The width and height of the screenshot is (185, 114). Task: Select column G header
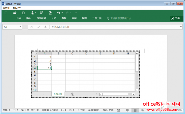tap(128, 53)
